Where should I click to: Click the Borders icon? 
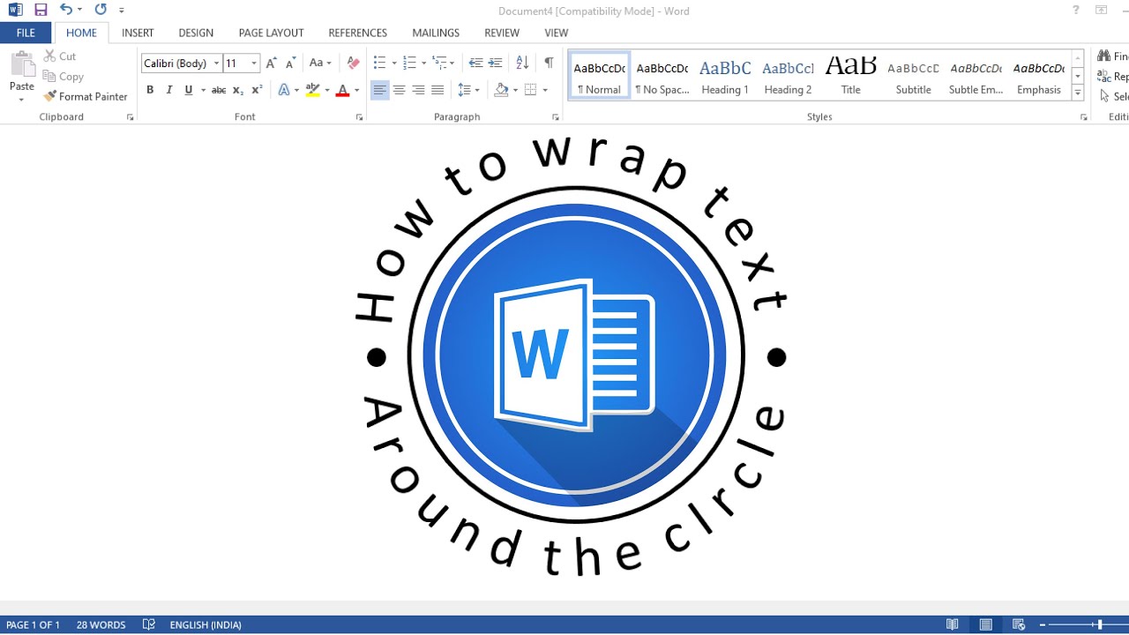pos(530,90)
